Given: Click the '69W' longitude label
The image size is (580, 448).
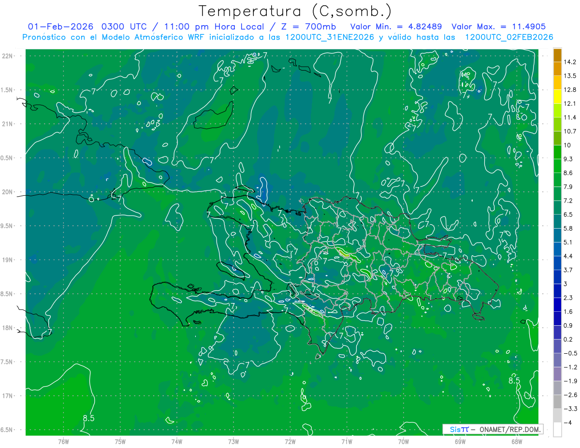Looking at the screenshot, I should [460, 442].
